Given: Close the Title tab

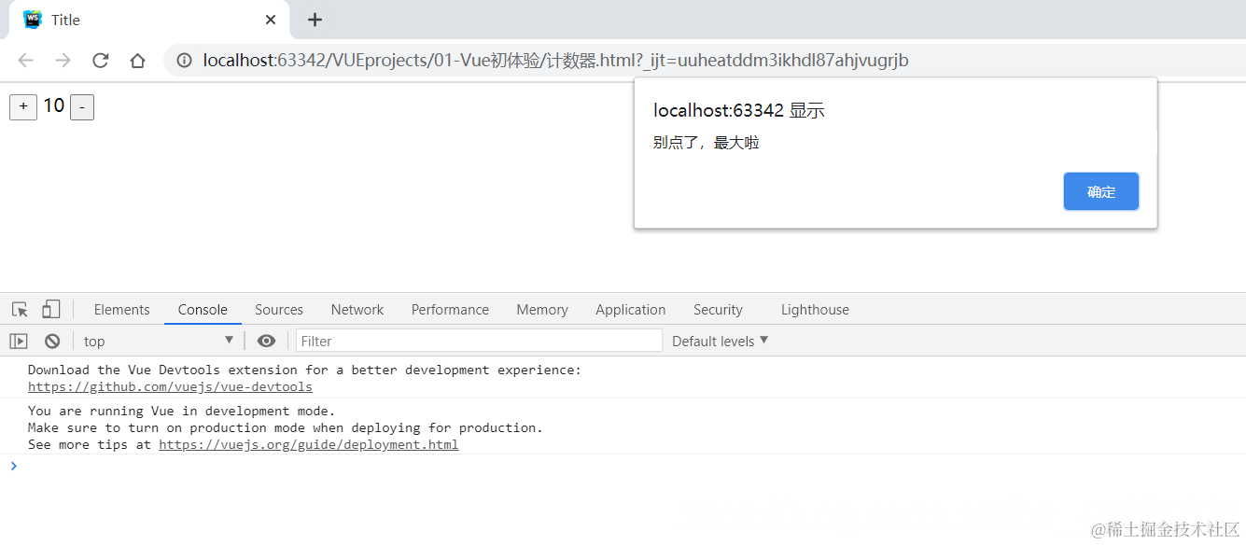Looking at the screenshot, I should (x=271, y=20).
